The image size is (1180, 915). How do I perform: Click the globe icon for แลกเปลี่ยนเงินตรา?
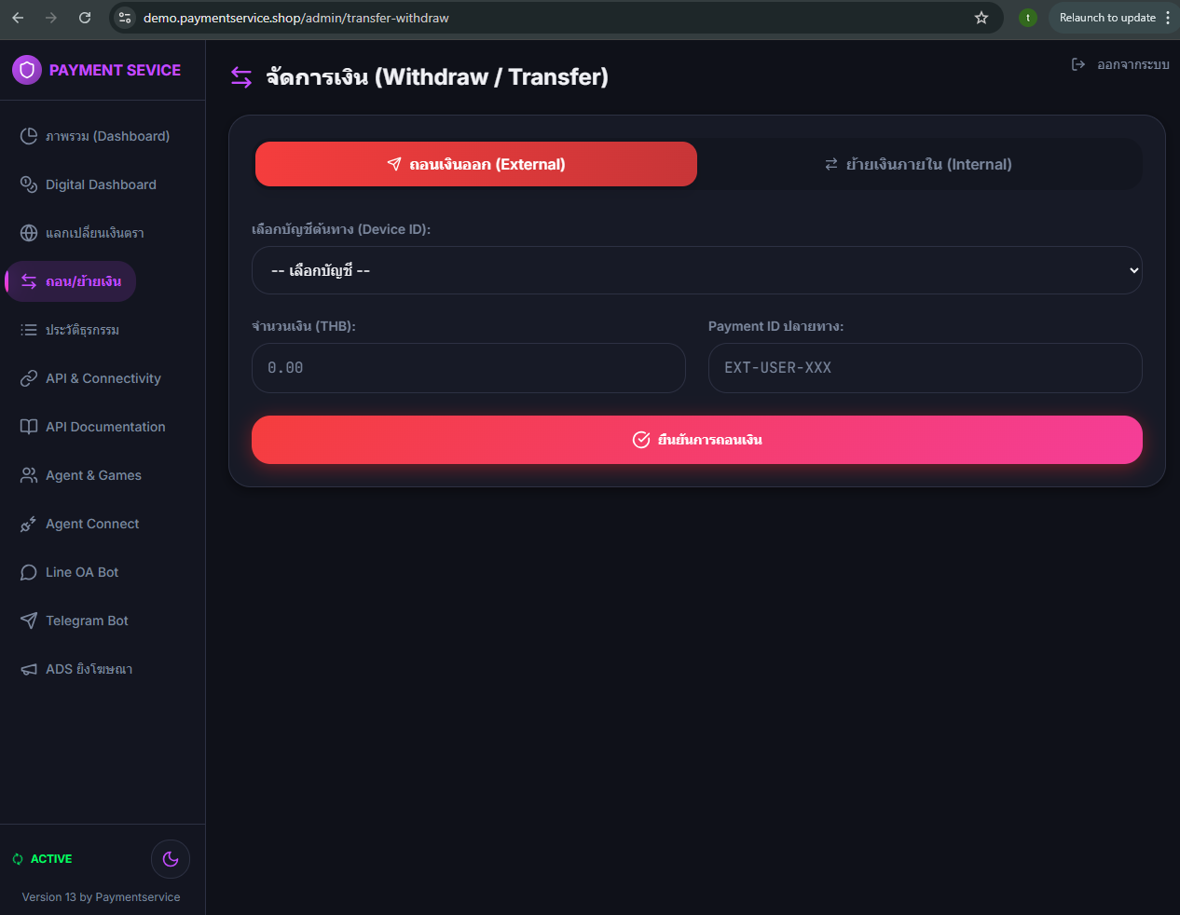click(29, 233)
